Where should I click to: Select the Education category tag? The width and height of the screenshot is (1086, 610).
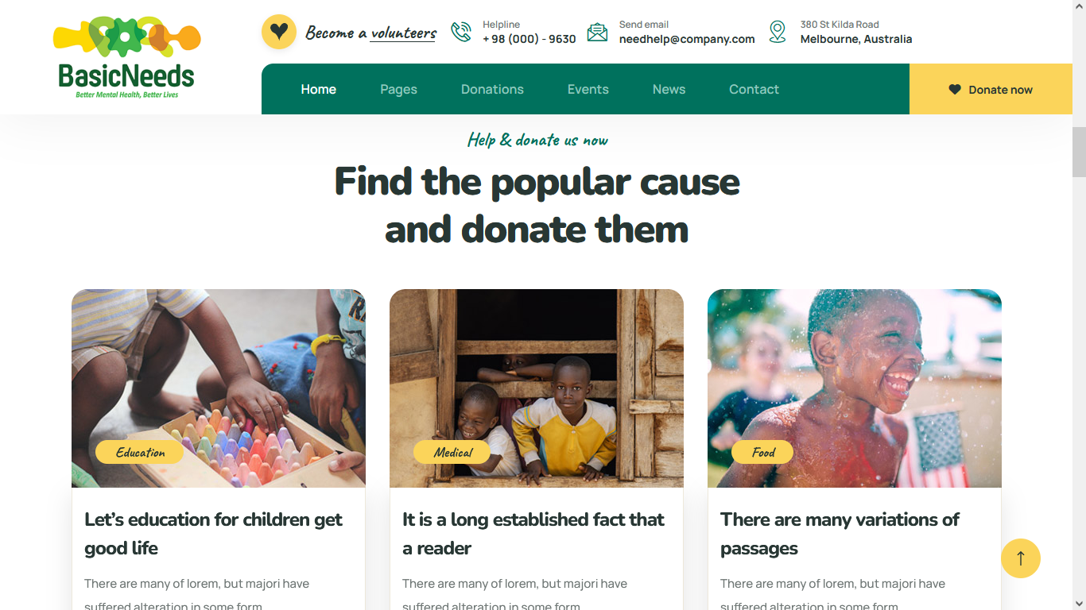pyautogui.click(x=140, y=452)
